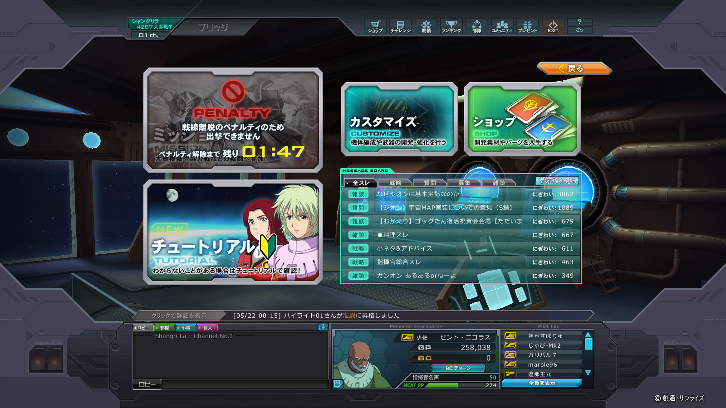Open the チュートリアル tutorial banner

(x=233, y=232)
